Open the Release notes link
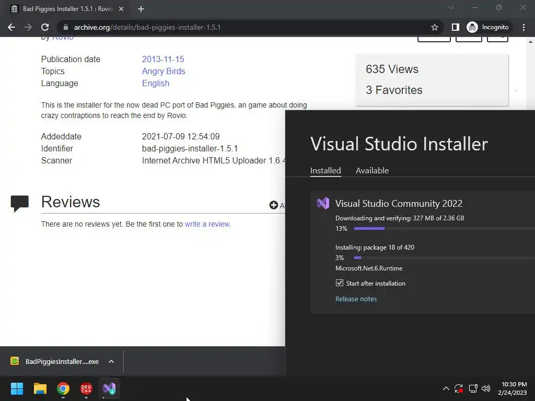535x401 pixels. tap(356, 299)
